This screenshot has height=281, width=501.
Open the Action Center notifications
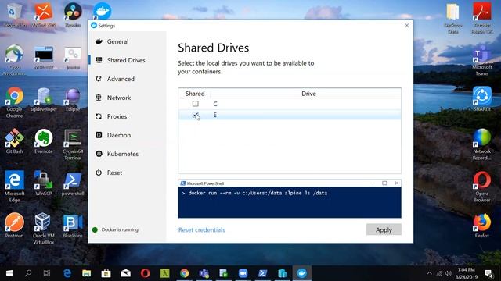pos(488,273)
